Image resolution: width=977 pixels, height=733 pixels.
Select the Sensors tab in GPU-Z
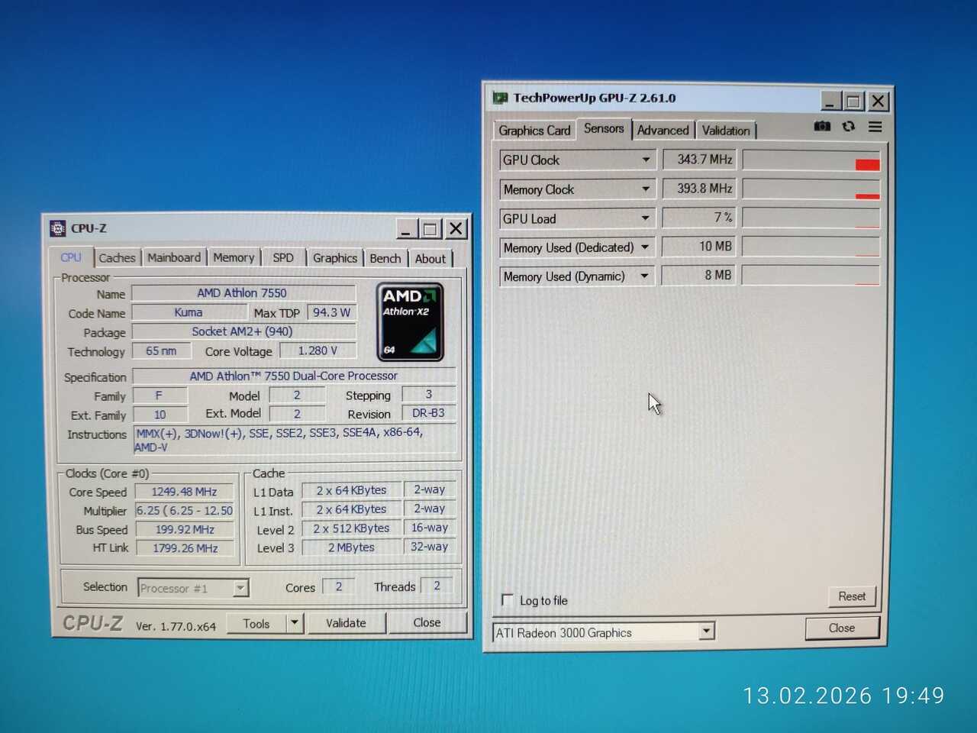coord(604,128)
